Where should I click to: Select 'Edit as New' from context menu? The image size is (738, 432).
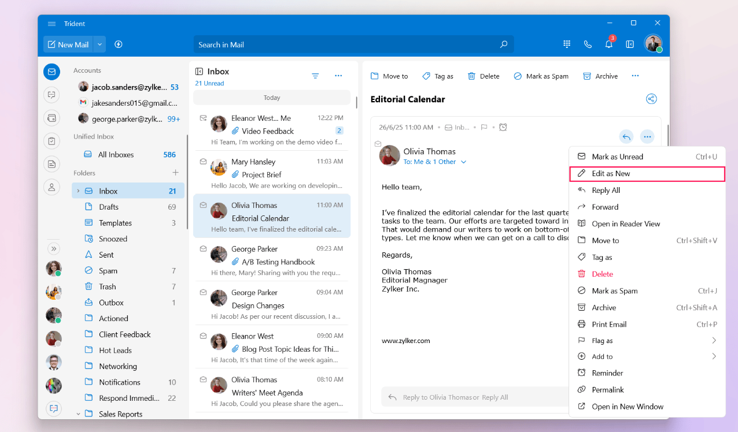click(611, 174)
